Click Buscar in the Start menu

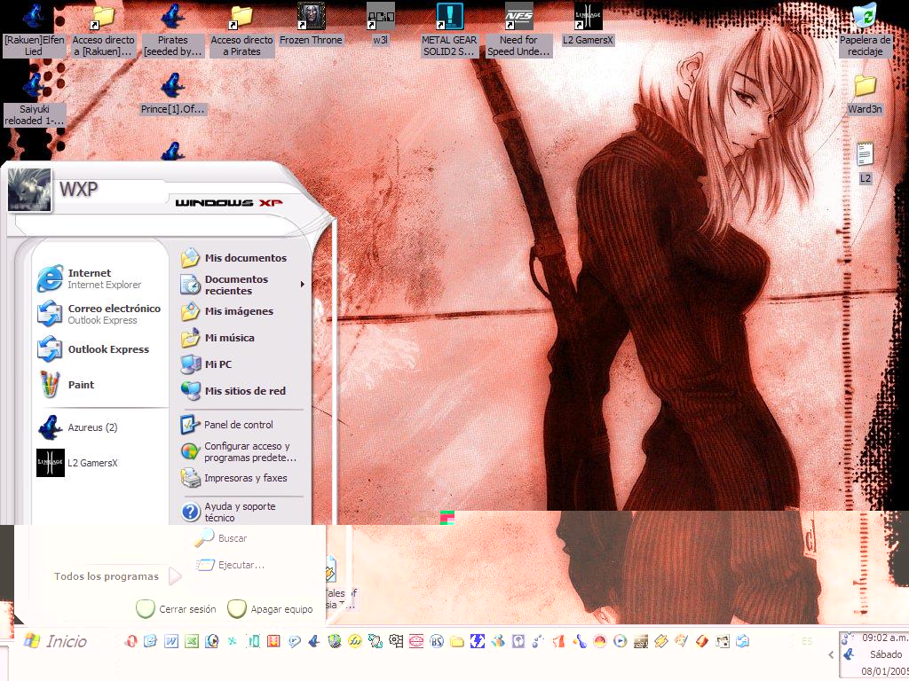(221, 538)
